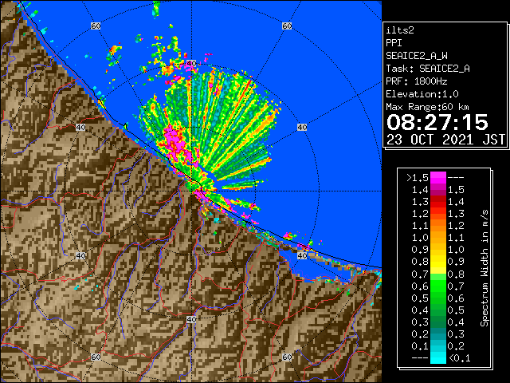
Task: Pick the yellow 0.8–0.9 legend color band
Action: (x=438, y=262)
